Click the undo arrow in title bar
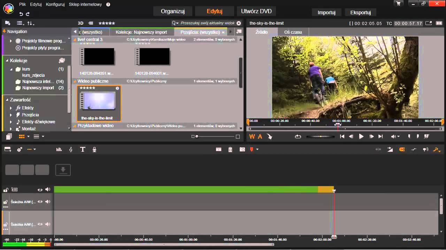446x250 pixels. coord(21,14)
